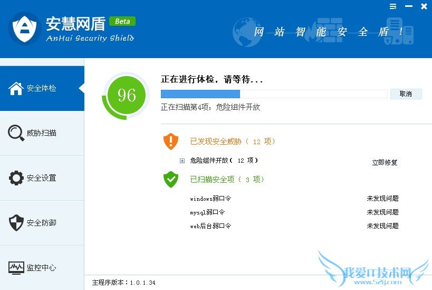Open the 监控中心 monitor icon

coord(16,268)
